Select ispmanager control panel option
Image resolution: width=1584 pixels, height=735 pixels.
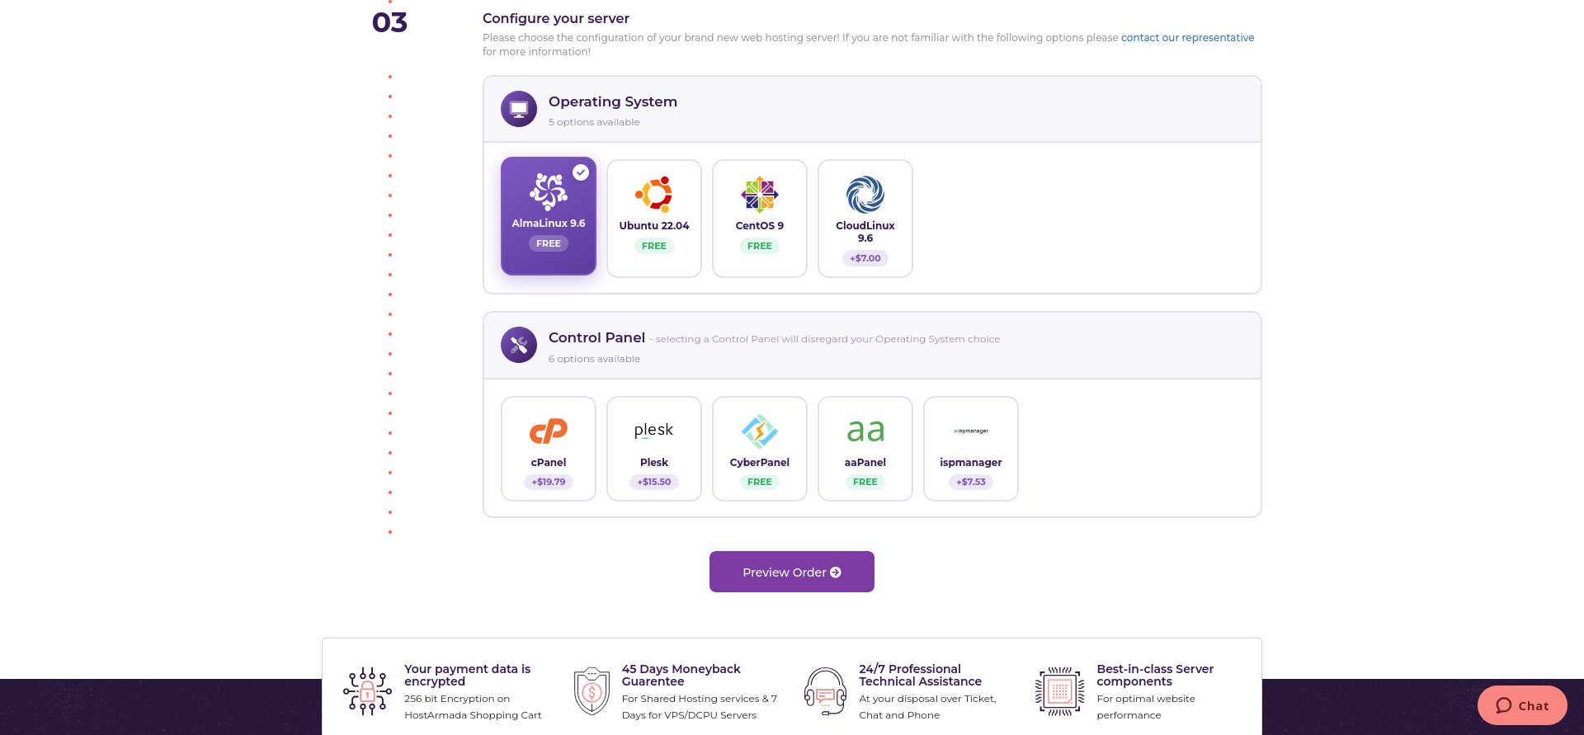[971, 449]
